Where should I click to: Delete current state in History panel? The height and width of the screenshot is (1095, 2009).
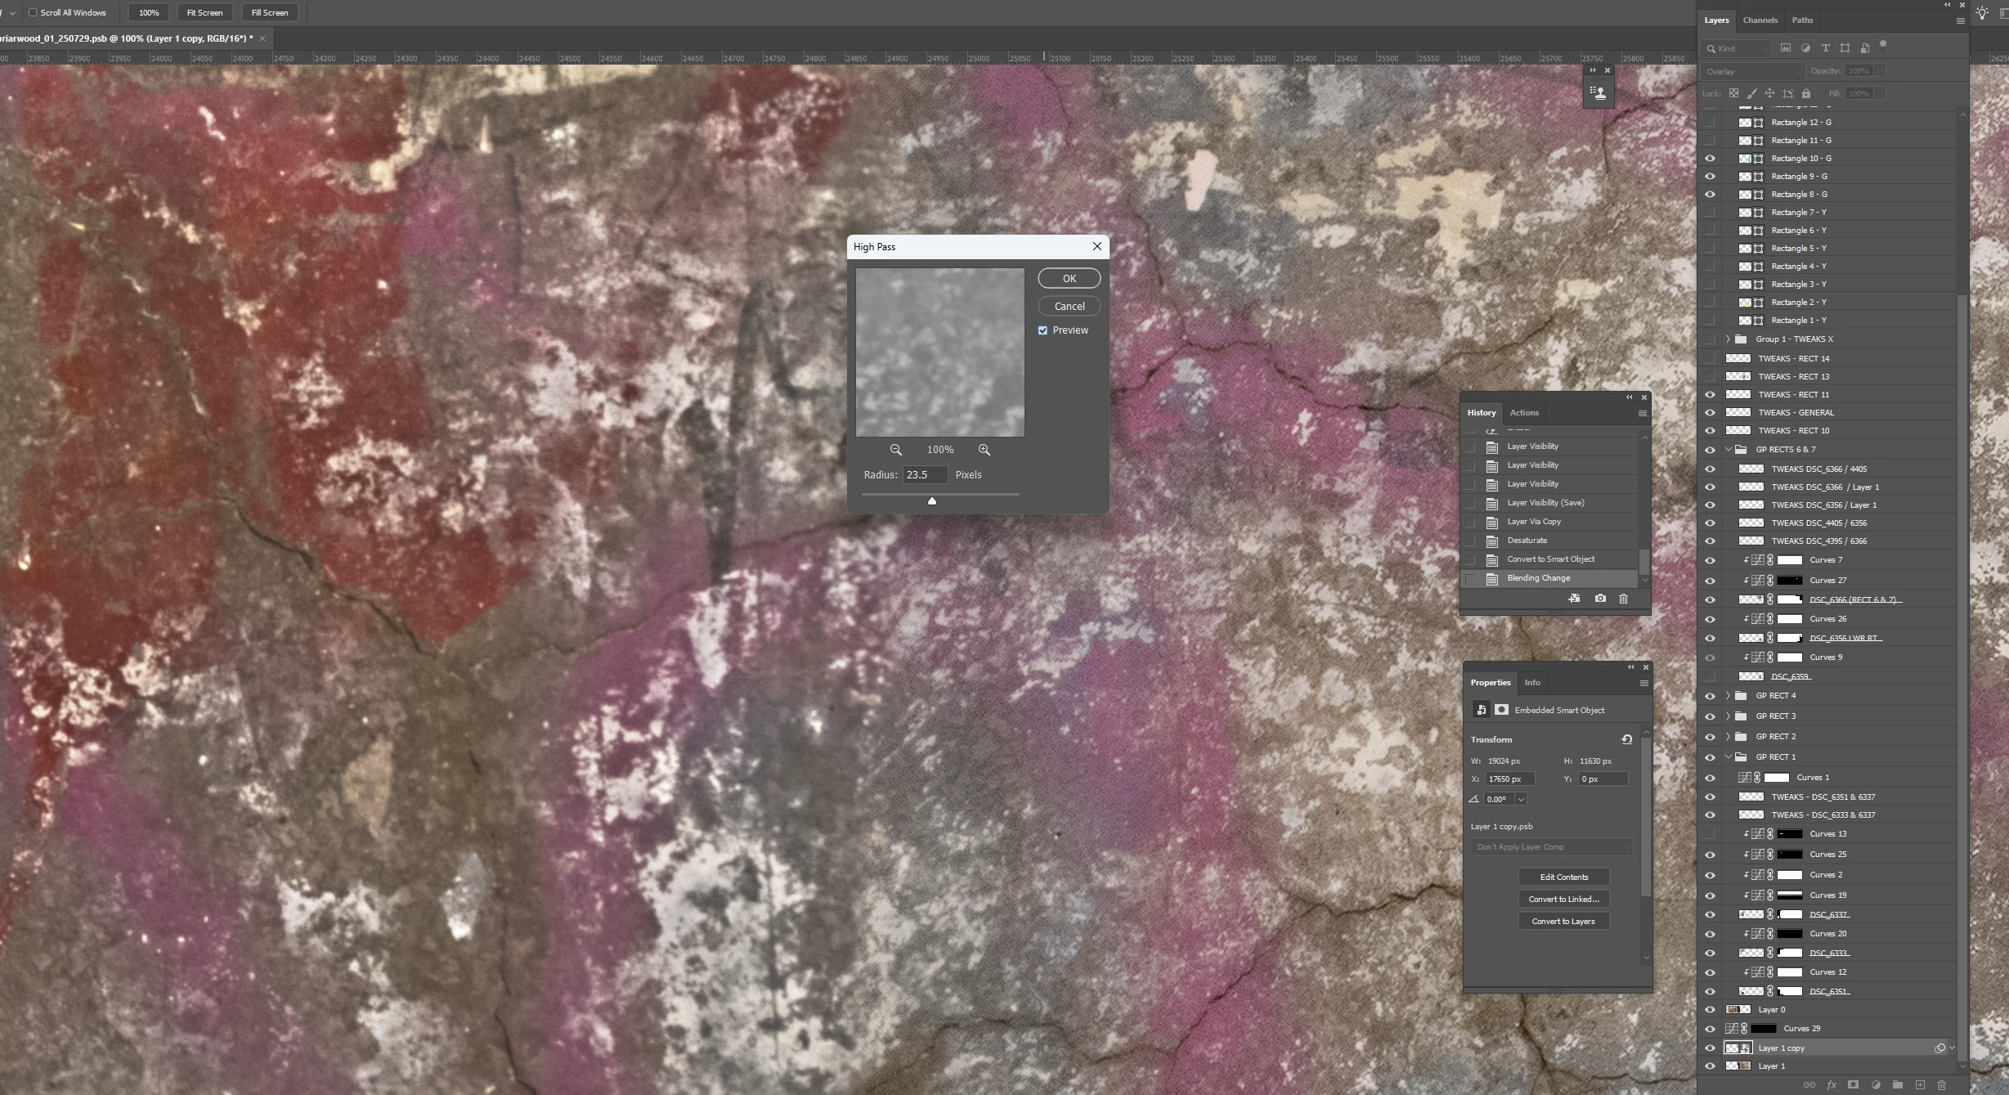tap(1624, 599)
